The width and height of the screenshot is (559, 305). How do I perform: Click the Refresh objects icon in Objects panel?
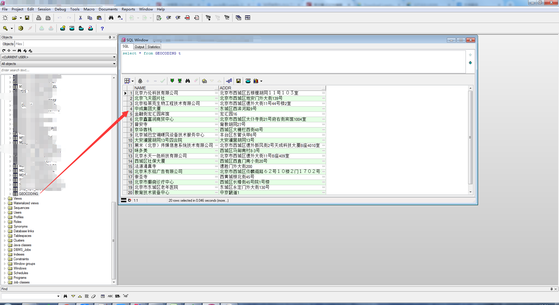pyautogui.click(x=4, y=51)
